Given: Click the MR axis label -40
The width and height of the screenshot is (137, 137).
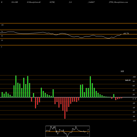Looking at the screenshot, I should (x=134, y=108).
